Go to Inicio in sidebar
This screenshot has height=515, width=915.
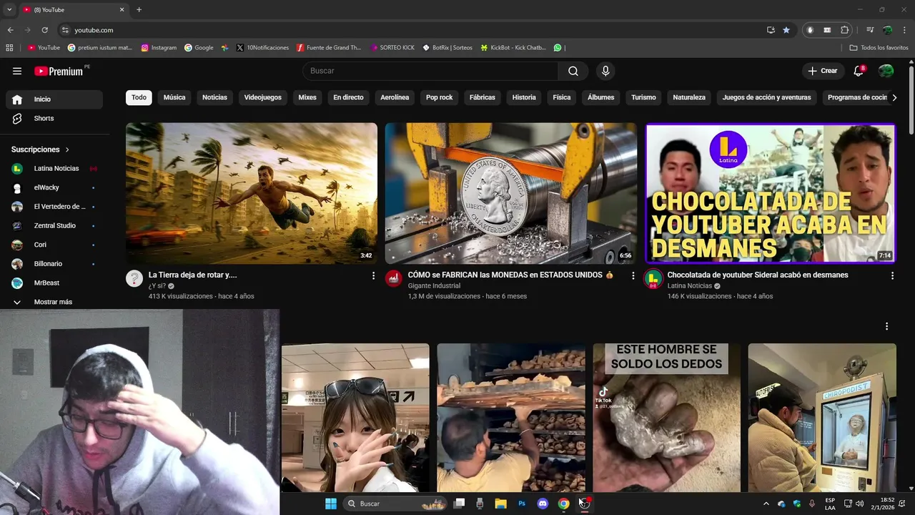coord(54,99)
